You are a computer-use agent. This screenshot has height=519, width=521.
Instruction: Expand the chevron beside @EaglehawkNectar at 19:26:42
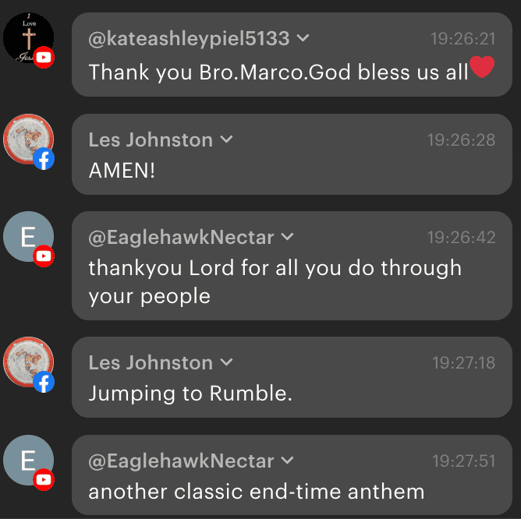(x=287, y=237)
